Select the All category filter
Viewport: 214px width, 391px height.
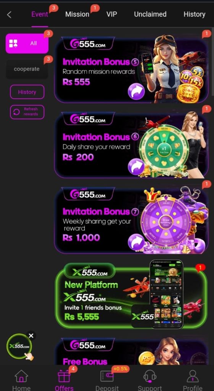27,44
